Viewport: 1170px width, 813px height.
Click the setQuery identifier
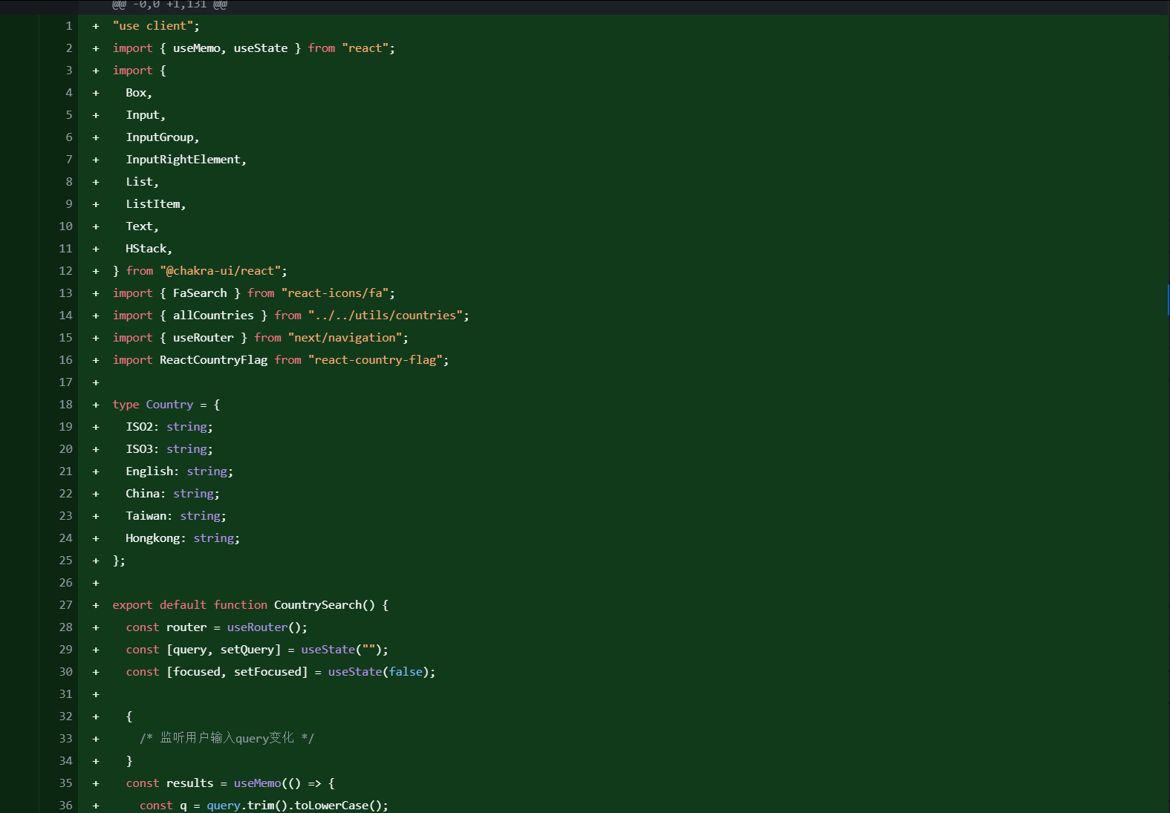point(247,650)
